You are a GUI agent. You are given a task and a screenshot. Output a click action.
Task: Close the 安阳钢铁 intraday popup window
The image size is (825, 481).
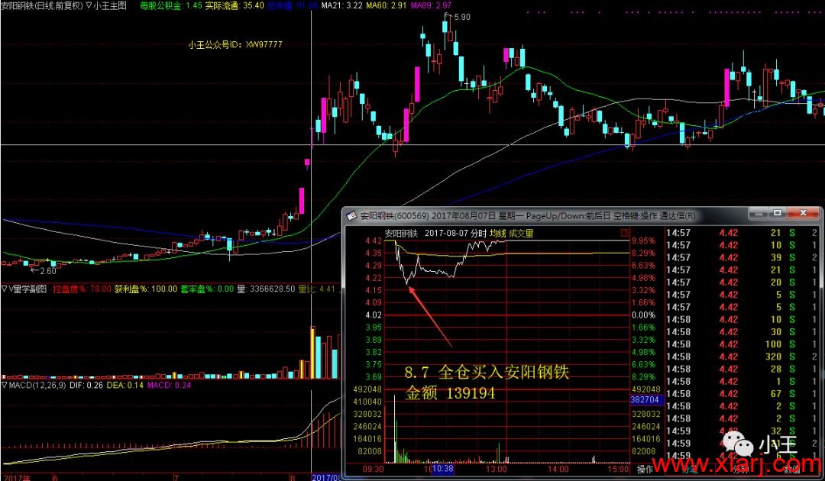pyautogui.click(x=803, y=214)
